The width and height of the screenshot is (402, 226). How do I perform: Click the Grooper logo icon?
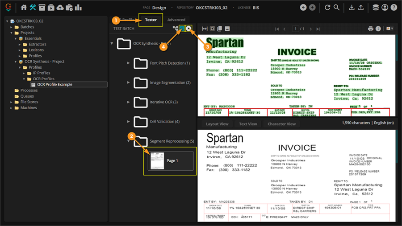point(8,7)
